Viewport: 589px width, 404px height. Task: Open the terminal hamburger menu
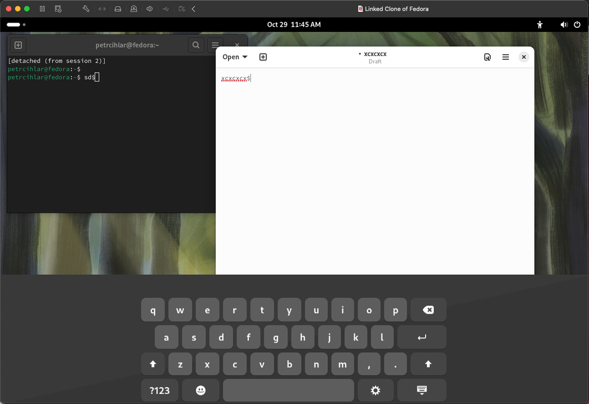click(x=216, y=45)
